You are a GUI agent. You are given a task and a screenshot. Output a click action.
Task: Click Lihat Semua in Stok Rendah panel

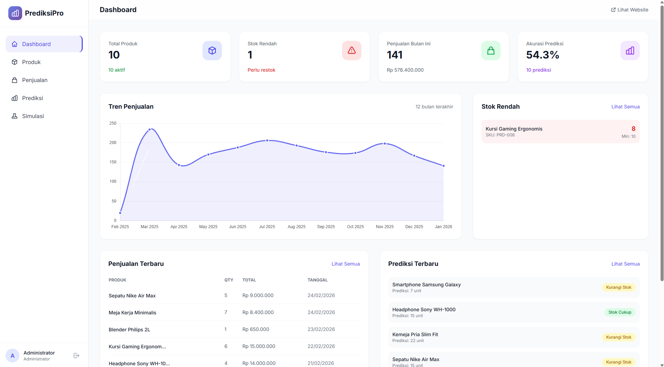pyautogui.click(x=625, y=107)
